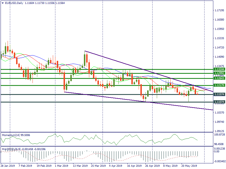The image size is (226, 169).
Task: Select the 1.11074 support level label
Action: [x=219, y=102]
